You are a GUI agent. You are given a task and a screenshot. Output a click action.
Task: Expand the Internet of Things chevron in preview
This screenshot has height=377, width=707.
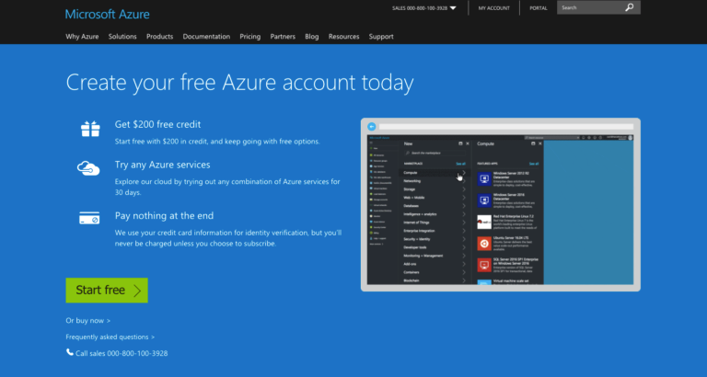click(464, 223)
